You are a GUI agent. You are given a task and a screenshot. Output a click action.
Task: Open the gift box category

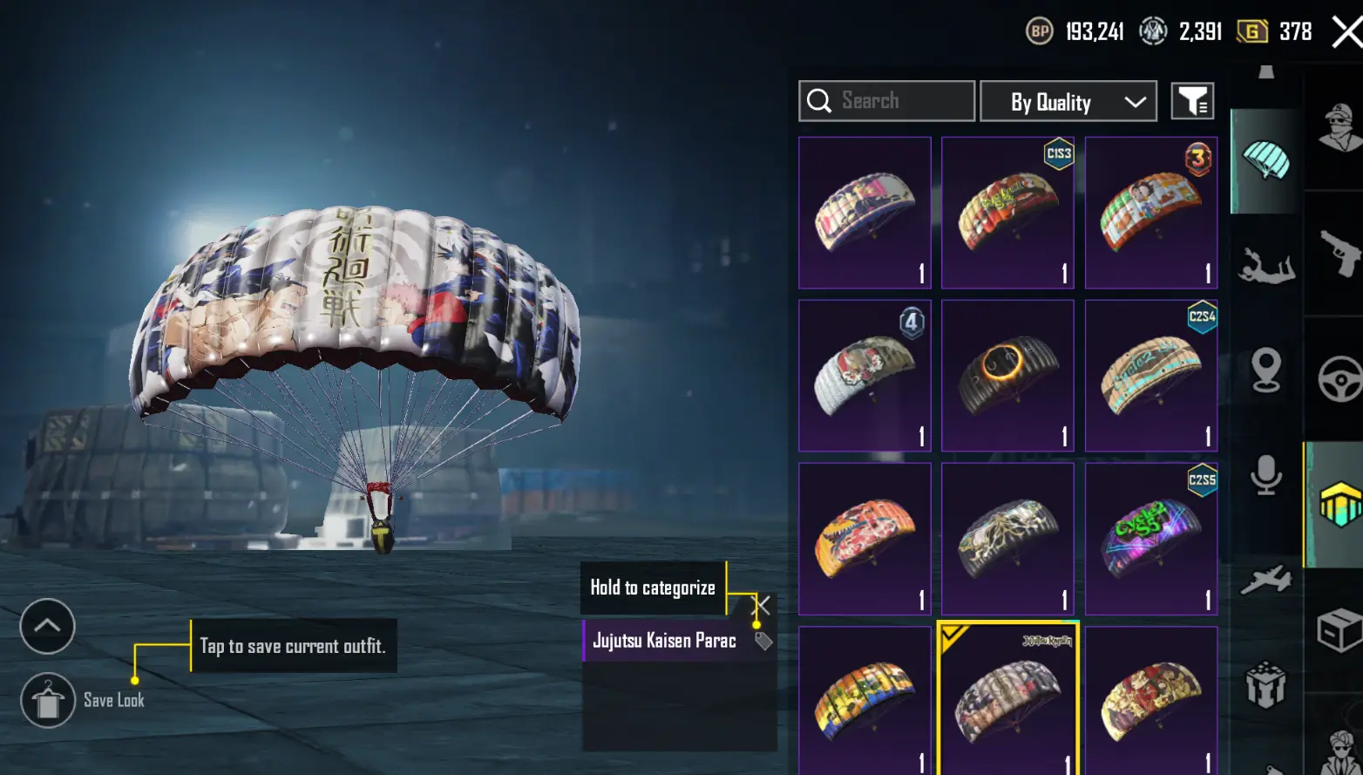1266,684
